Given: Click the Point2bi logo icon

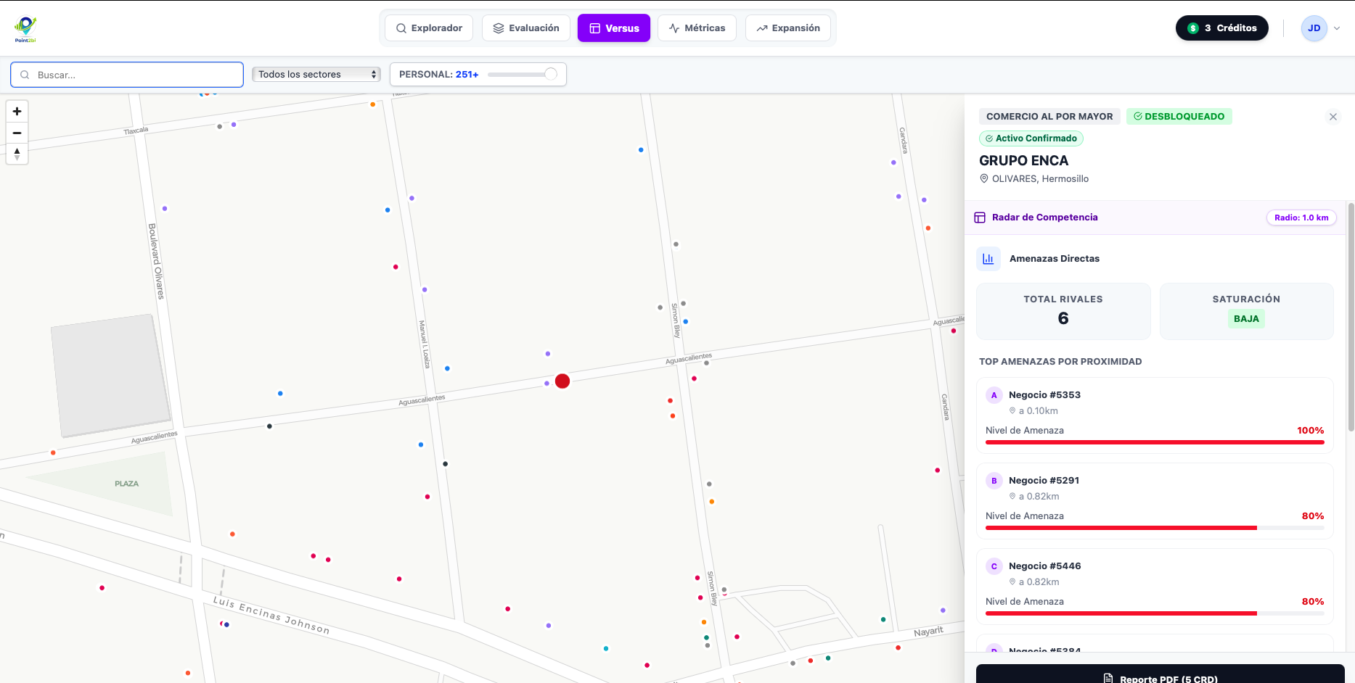Looking at the screenshot, I should click(x=25, y=28).
